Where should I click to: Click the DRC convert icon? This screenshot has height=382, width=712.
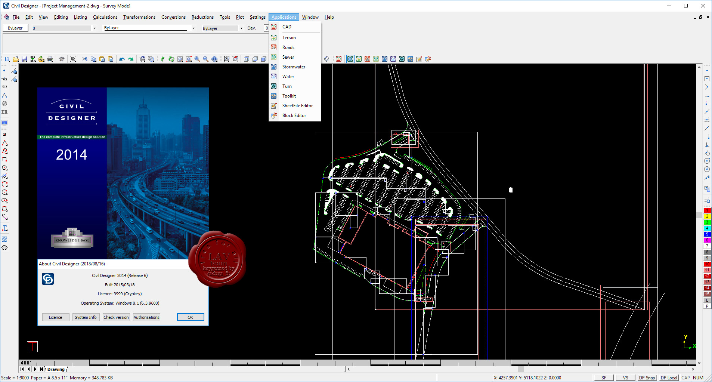pos(33,59)
